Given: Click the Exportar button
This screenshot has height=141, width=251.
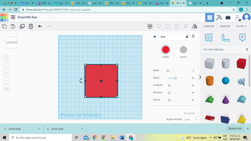Looking at the screenshot, I should tap(225, 26).
